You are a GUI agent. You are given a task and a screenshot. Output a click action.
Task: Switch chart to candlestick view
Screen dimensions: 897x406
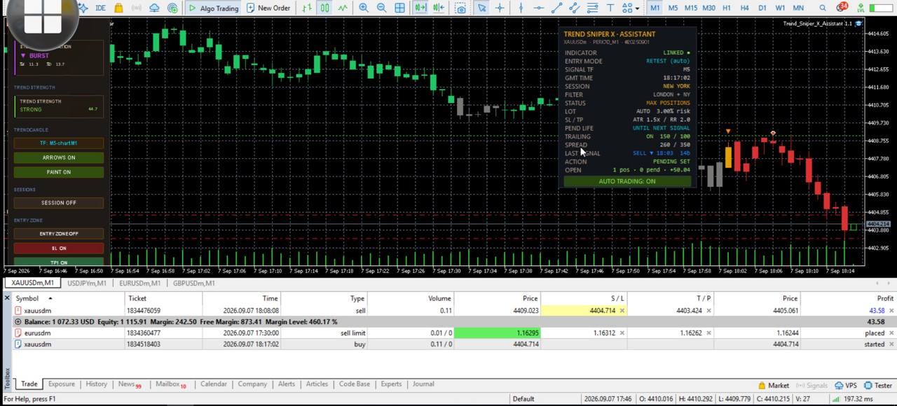(x=324, y=8)
